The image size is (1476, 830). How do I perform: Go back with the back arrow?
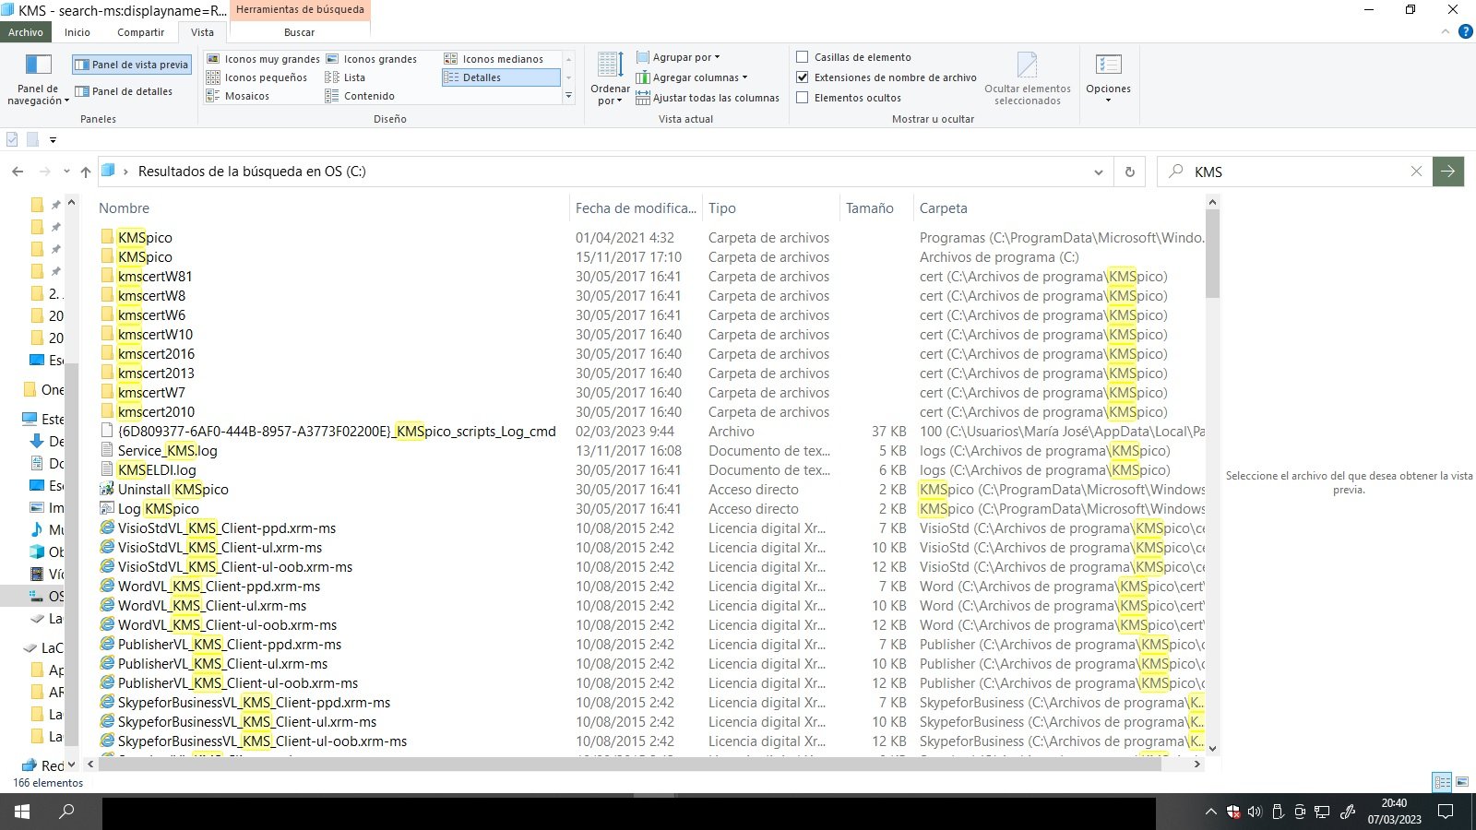pyautogui.click(x=18, y=172)
